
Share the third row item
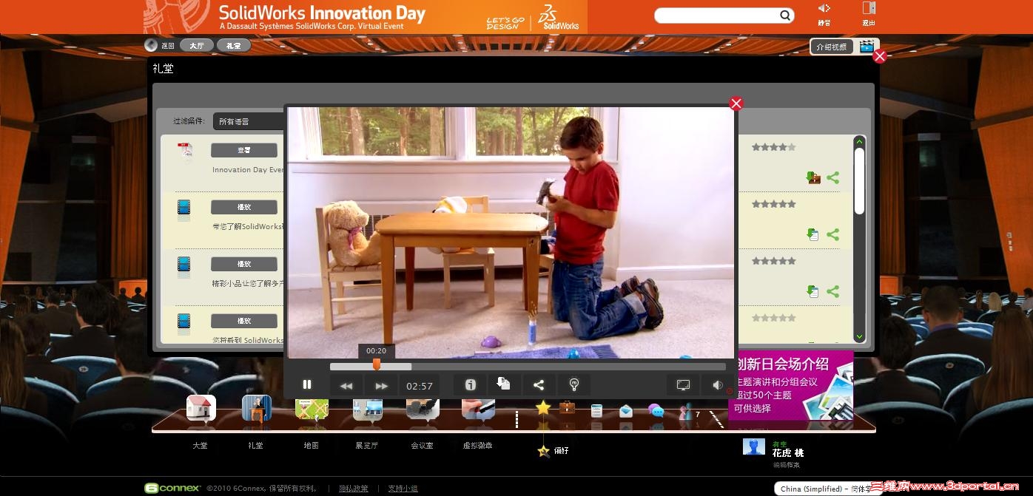(x=833, y=291)
